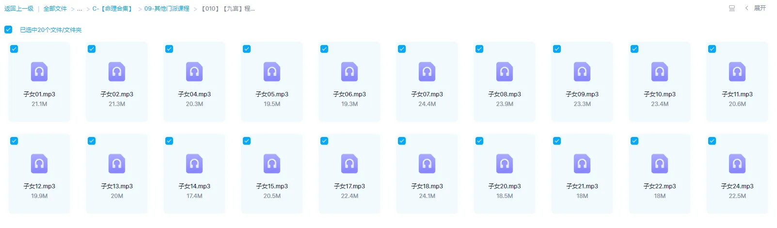This screenshot has width=777, height=228.
Task: Select the file name text 子女18.mp3
Action: 427,186
